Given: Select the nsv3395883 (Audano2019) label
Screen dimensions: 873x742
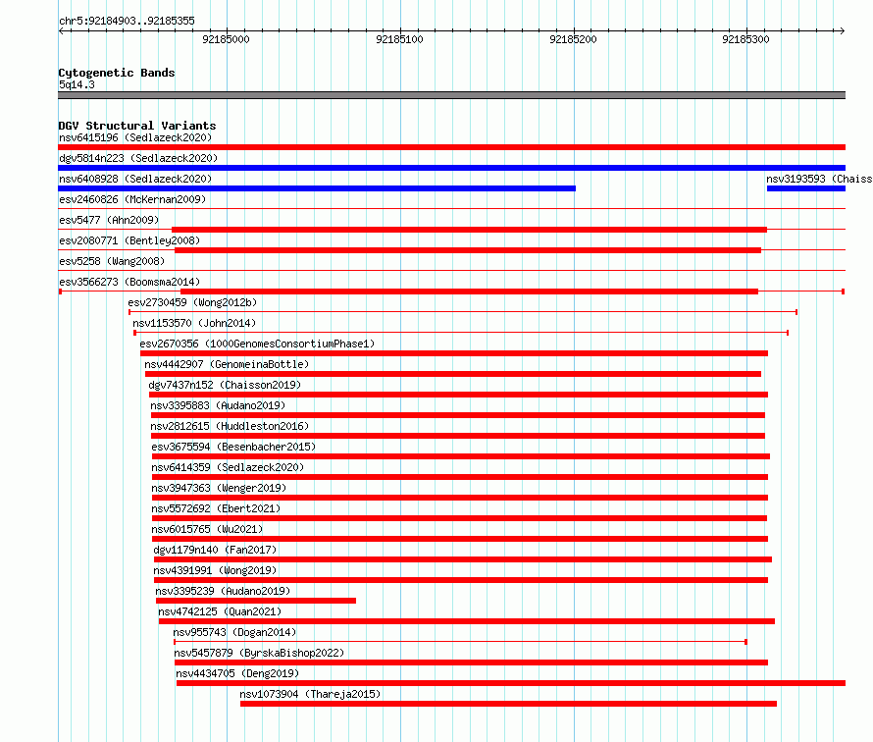Looking at the screenshot, I should [x=218, y=405].
